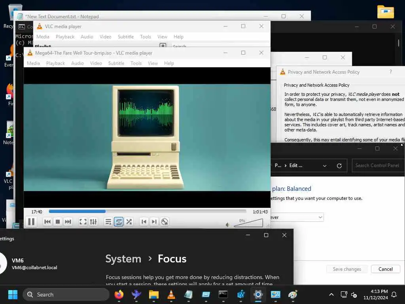Open Notepad from taskbar
This screenshot has height=304, width=405.
pyautogui.click(x=188, y=294)
